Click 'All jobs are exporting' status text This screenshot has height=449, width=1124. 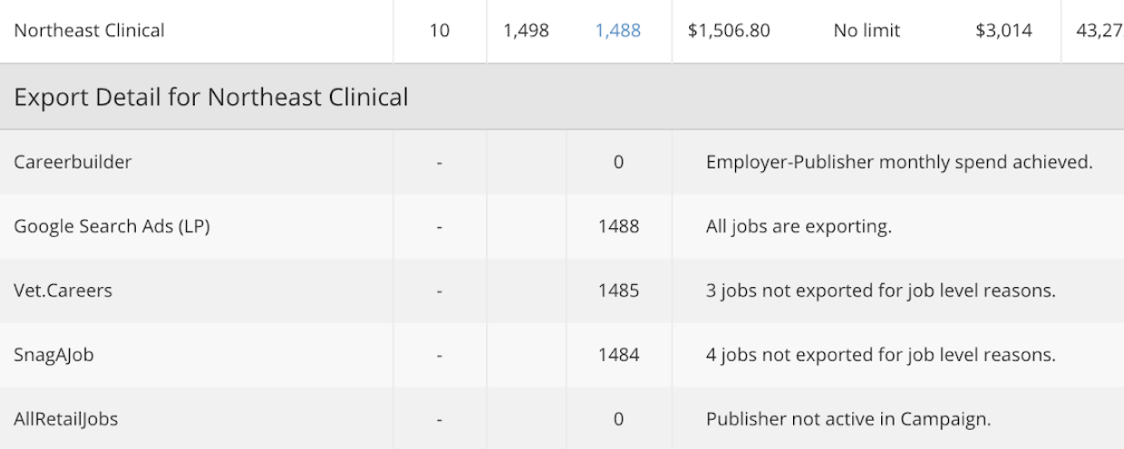[x=799, y=227]
